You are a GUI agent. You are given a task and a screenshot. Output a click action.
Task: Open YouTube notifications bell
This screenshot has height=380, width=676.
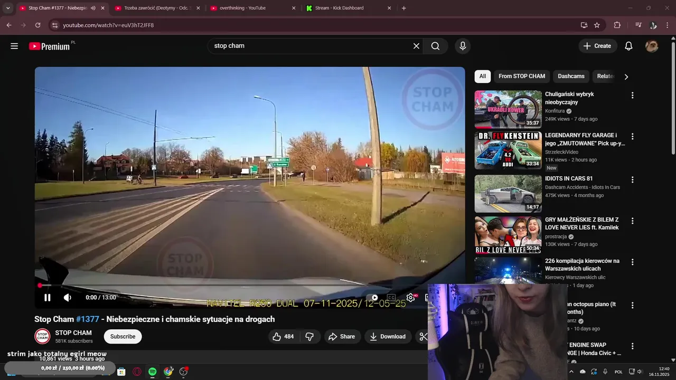point(628,46)
